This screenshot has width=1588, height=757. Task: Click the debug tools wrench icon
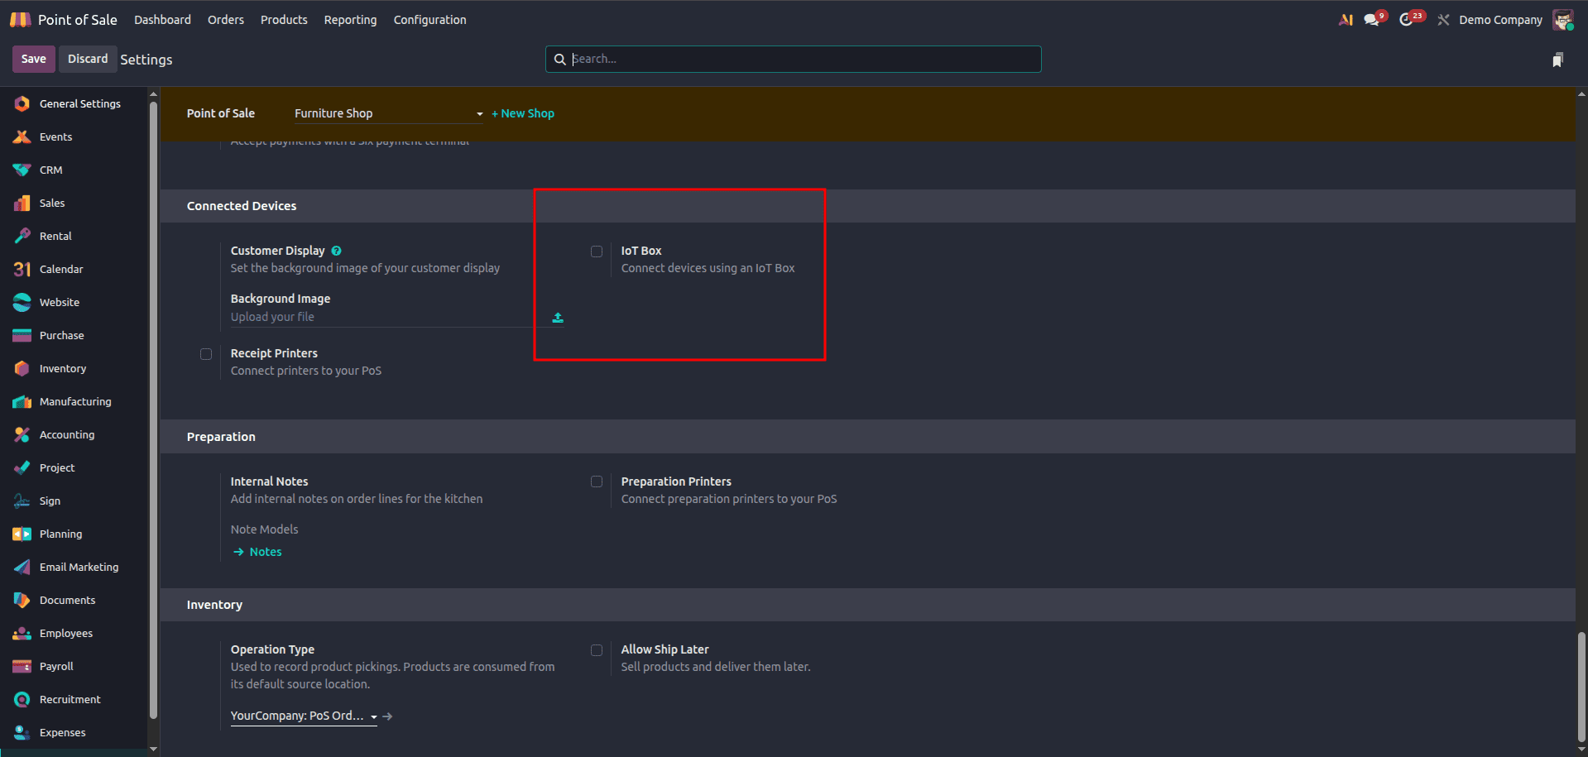click(x=1443, y=20)
